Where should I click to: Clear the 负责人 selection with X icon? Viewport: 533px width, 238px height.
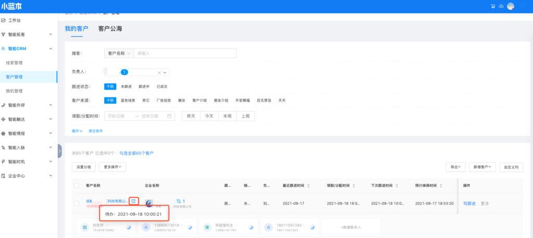(x=160, y=72)
